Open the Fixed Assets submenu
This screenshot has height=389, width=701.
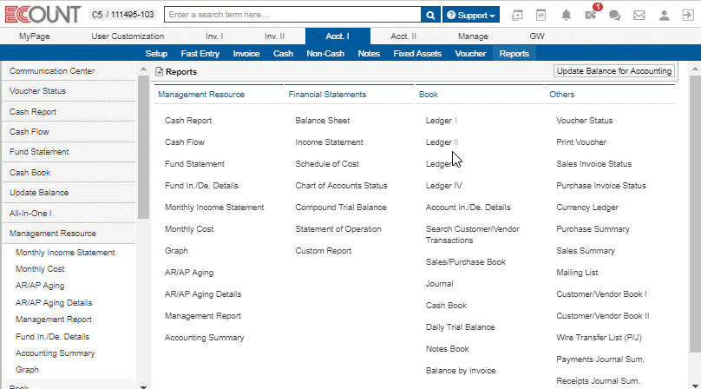417,54
